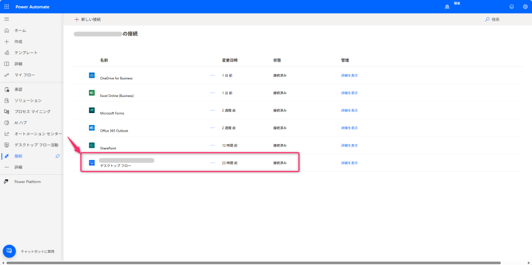Click 詳細を表示 for Excel Online (Business)
Screen dimensions: 532x265
pyautogui.click(x=350, y=93)
